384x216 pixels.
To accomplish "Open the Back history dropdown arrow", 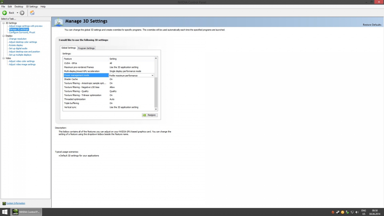I will (x=18, y=13).
